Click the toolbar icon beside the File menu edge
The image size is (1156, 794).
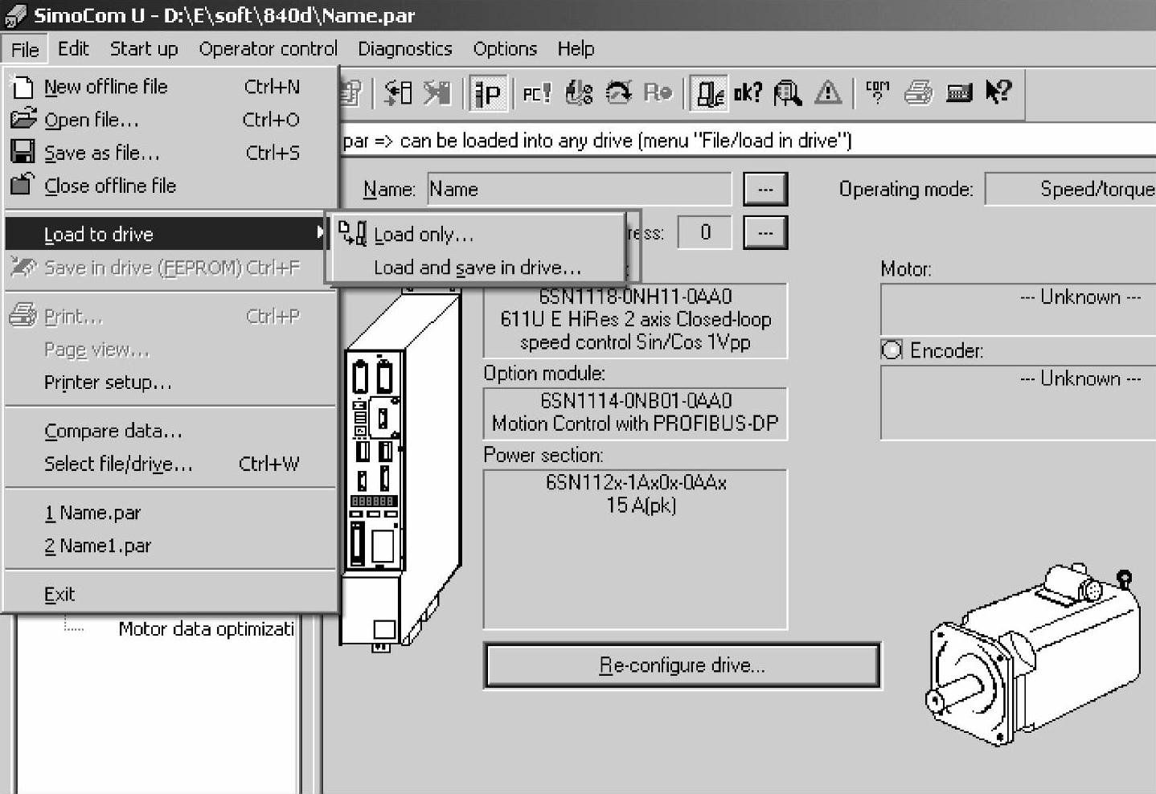(x=351, y=93)
